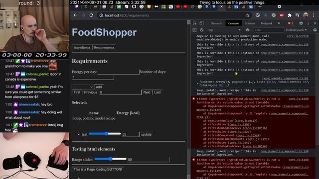Open the AdBlock Plus extension
The height and width of the screenshot is (179, 319).
pos(282,15)
